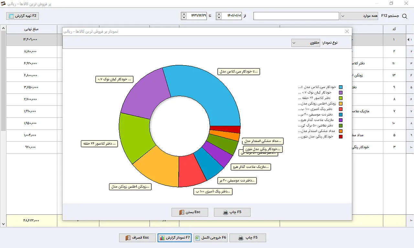Click the main search text field
Screen dimensions: 414x248
[x=296, y=16]
